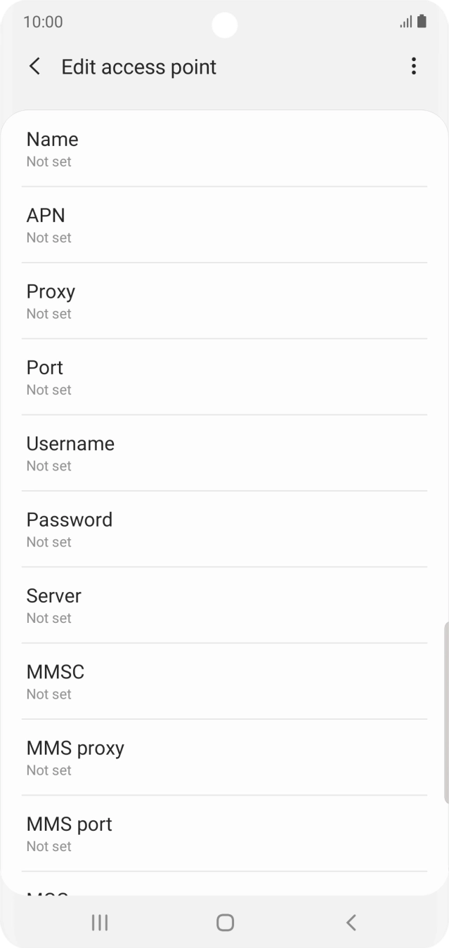The height and width of the screenshot is (948, 449).
Task: Choose the Server setting
Action: pos(224,605)
